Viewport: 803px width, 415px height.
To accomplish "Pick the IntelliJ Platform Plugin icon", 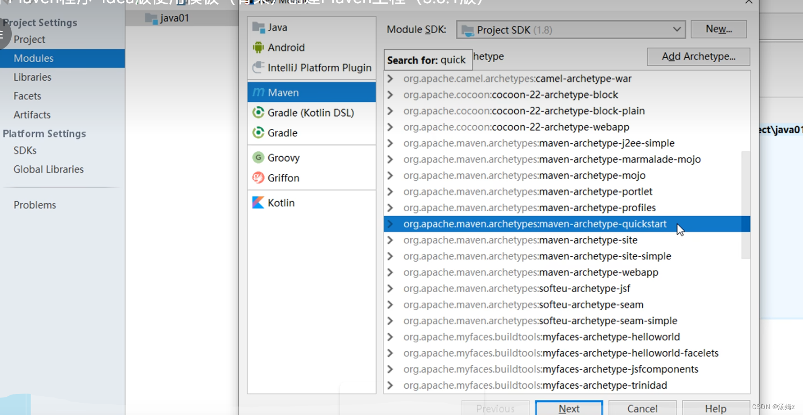I will coord(258,67).
